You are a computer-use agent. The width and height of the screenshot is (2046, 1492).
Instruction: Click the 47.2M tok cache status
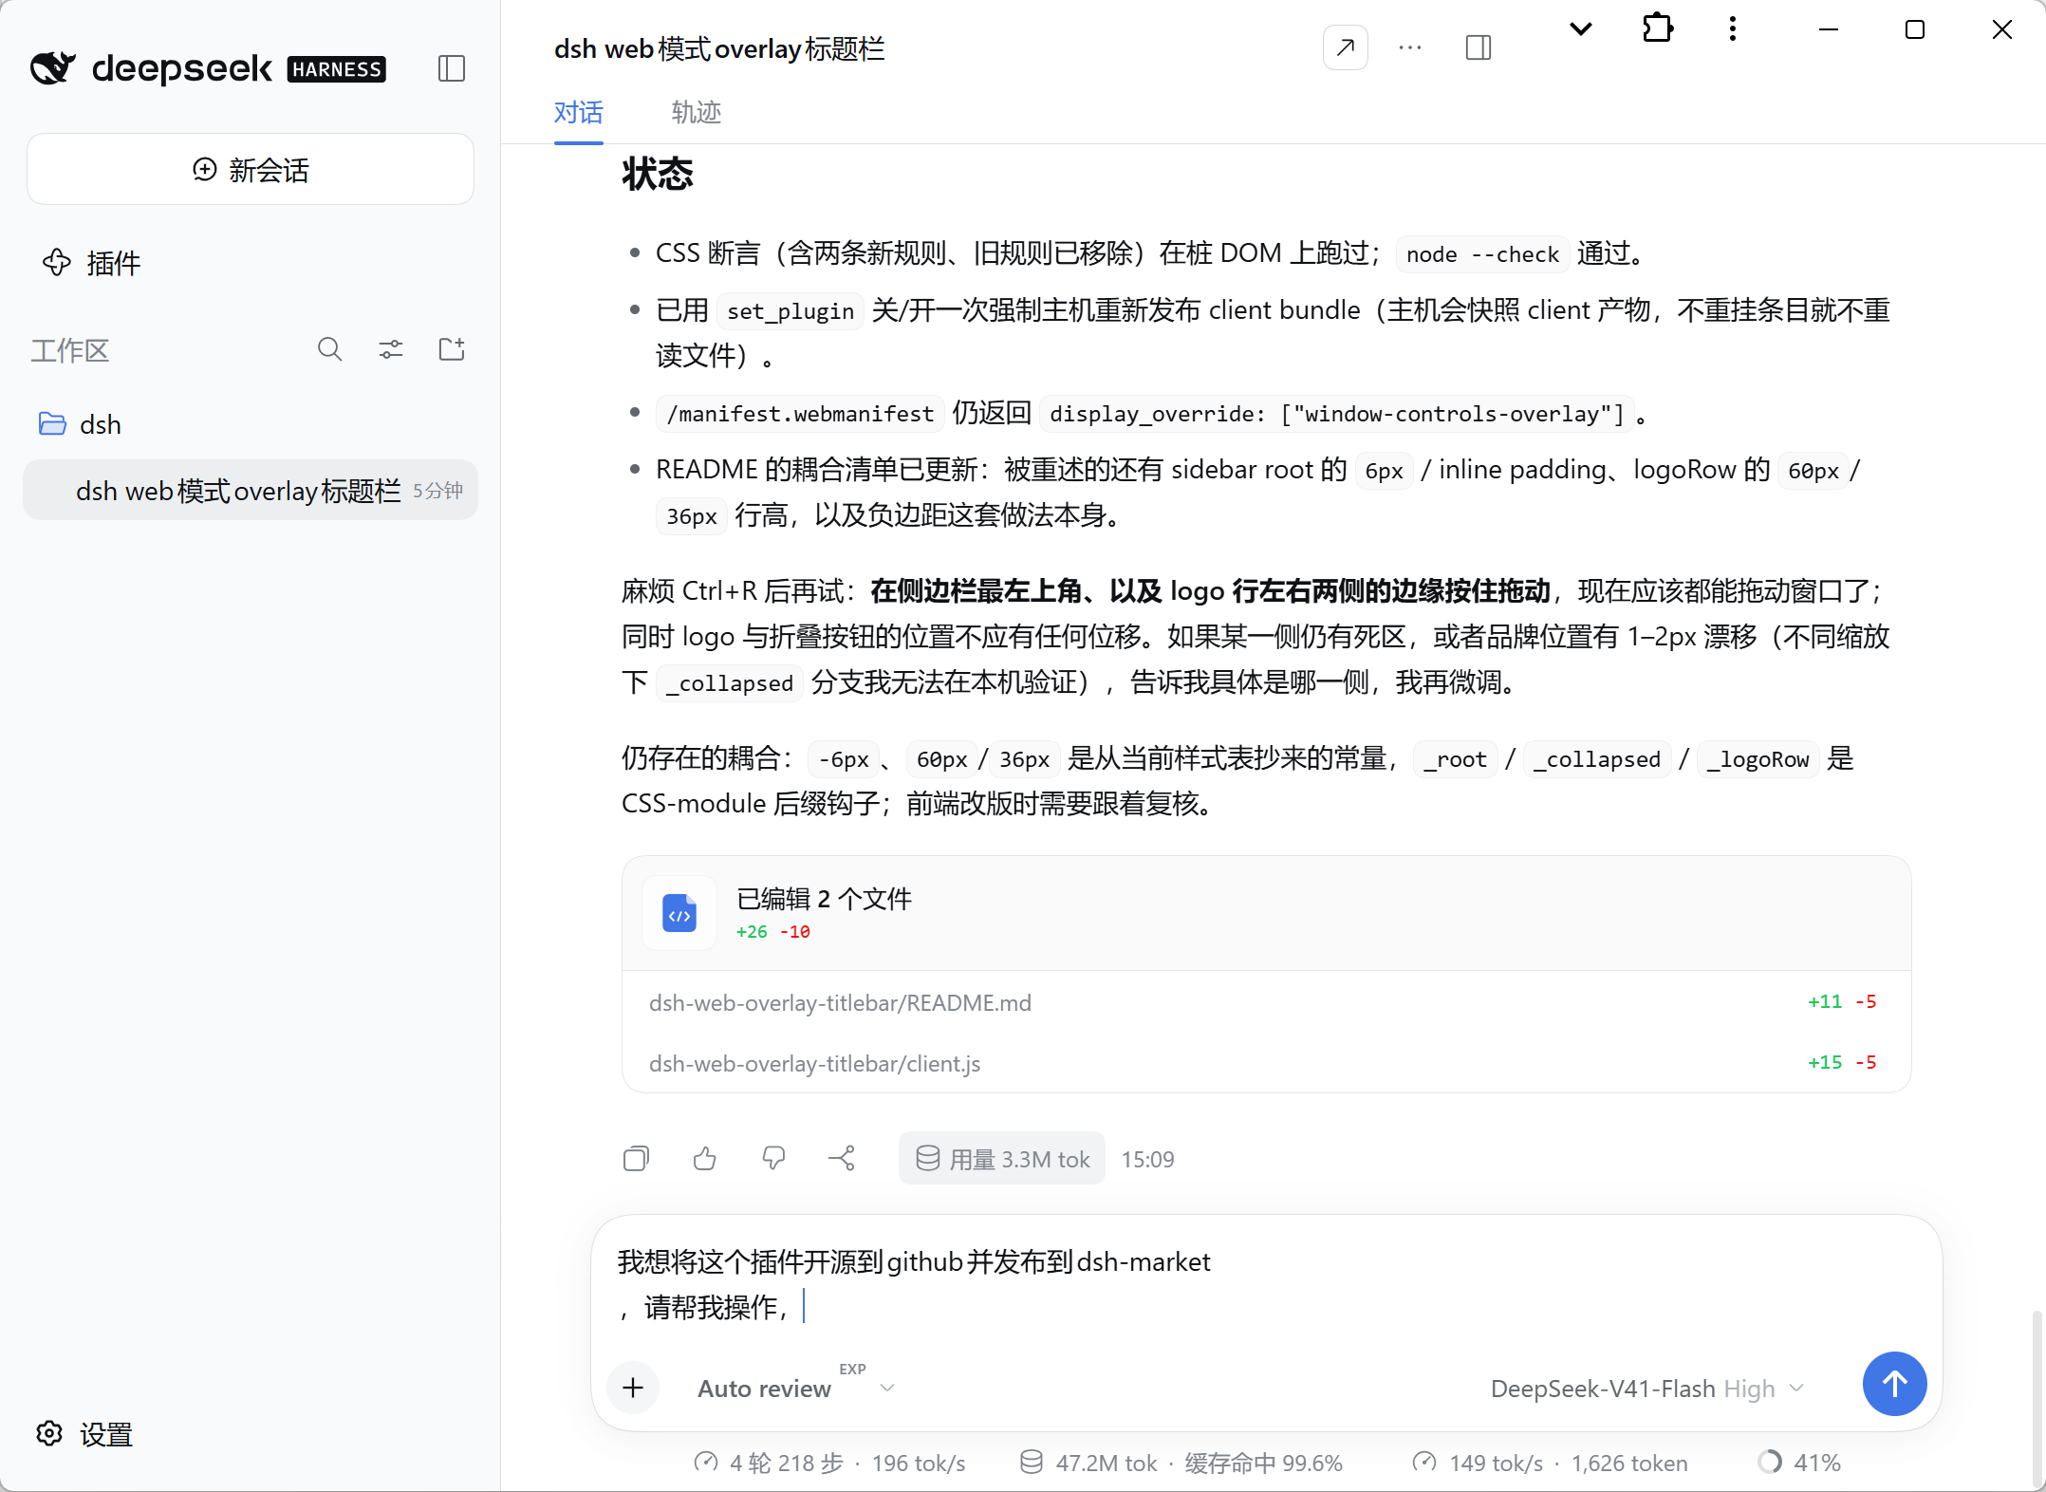tap(1181, 1463)
